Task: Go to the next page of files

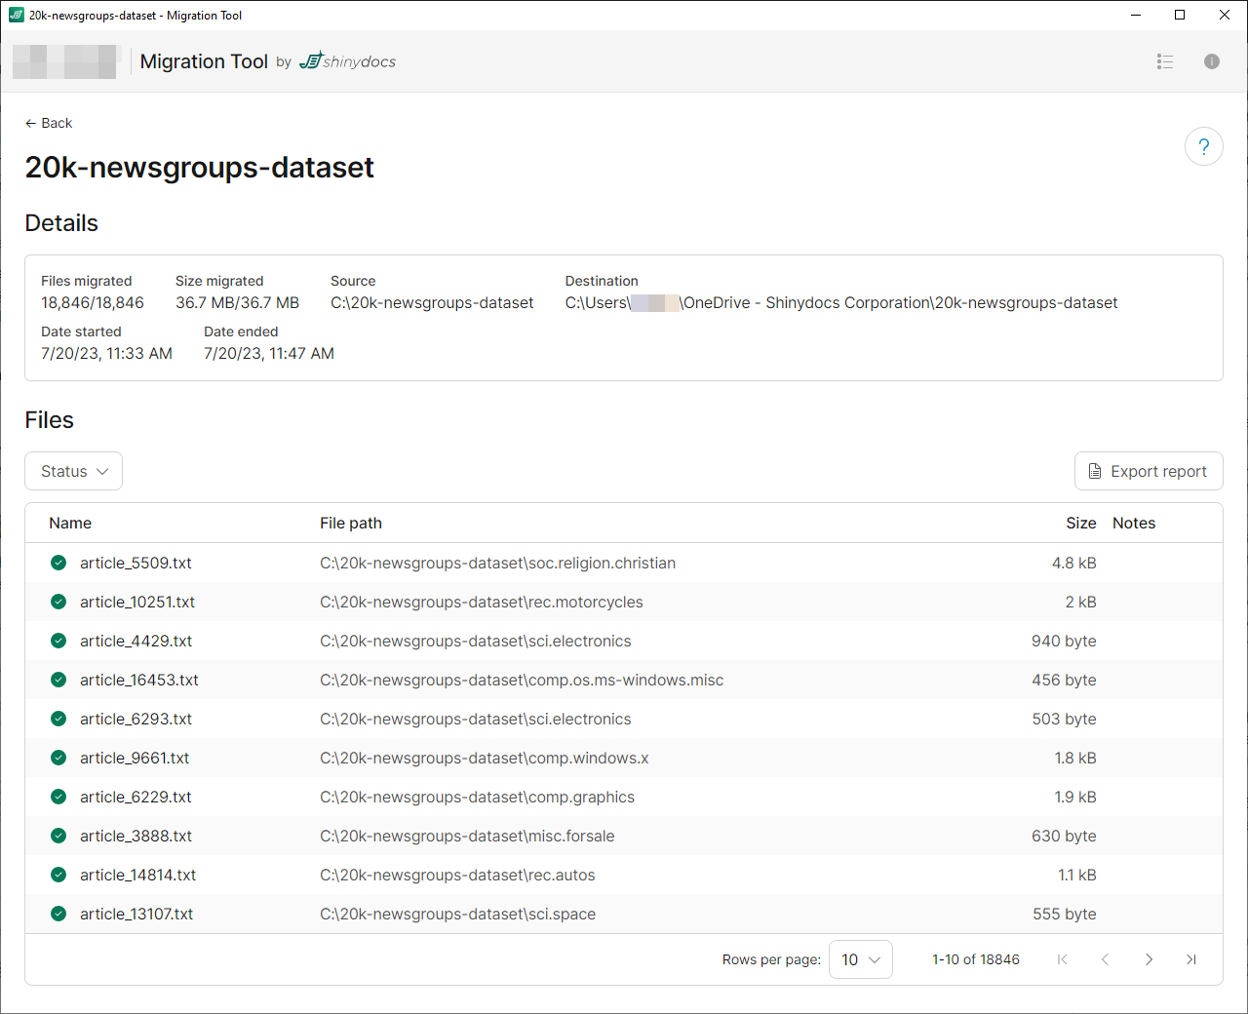Action: pyautogui.click(x=1149, y=959)
